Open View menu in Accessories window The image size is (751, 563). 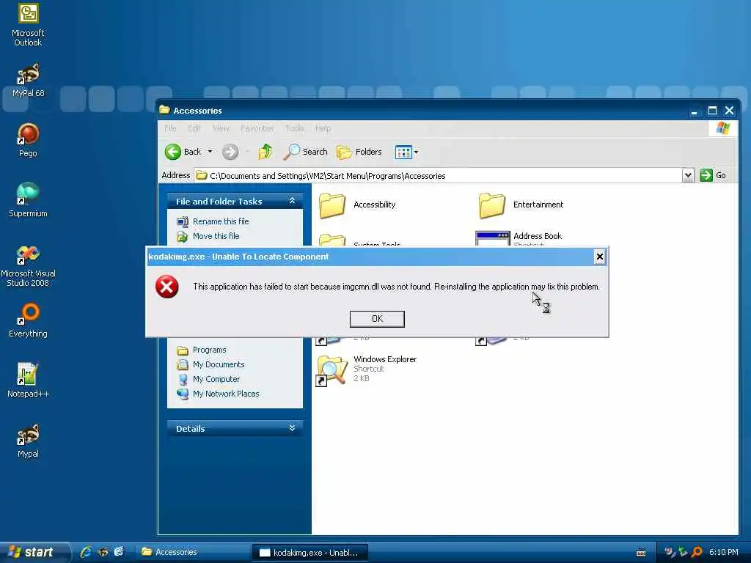(221, 128)
